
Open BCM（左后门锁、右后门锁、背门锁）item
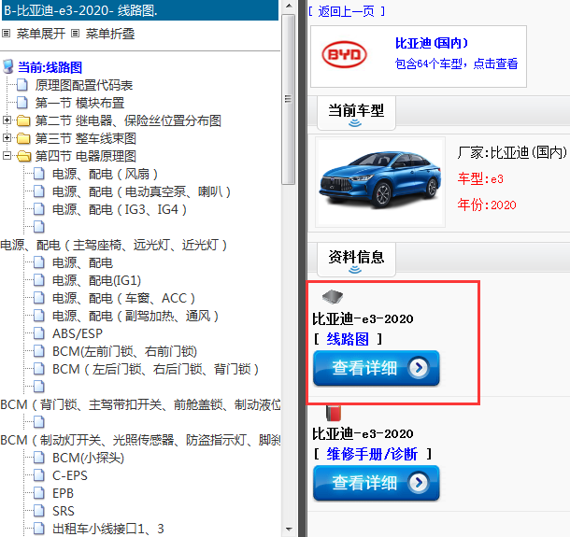tap(156, 369)
